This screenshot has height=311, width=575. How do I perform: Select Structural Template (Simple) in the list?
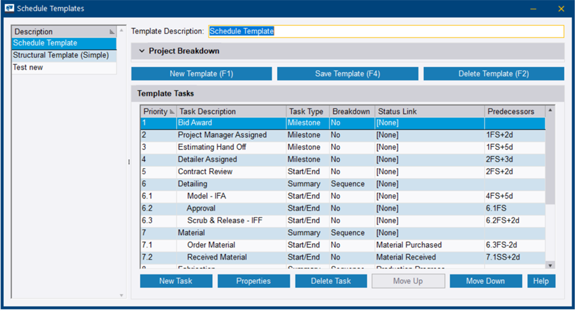[61, 56]
